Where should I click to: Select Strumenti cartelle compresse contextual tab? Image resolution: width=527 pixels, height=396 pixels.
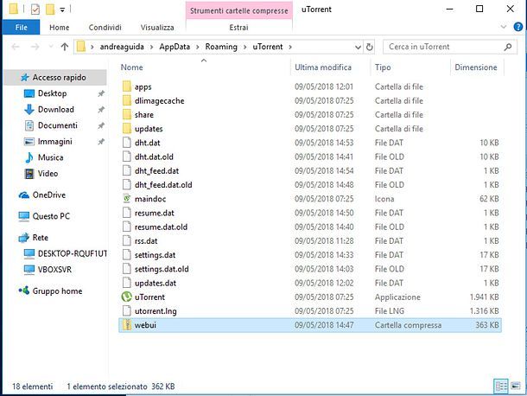(239, 10)
